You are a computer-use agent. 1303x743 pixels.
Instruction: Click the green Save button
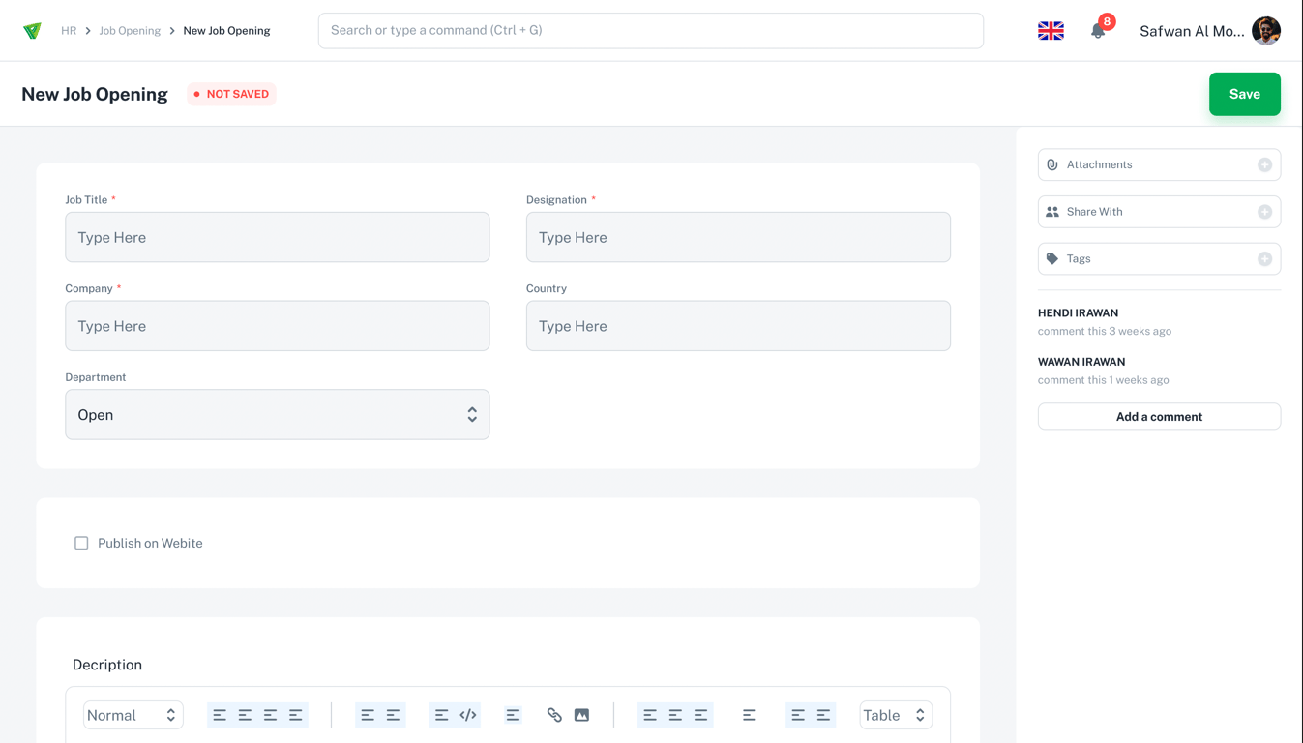pyautogui.click(x=1244, y=94)
